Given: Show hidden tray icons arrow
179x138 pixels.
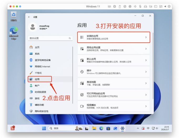Looking at the screenshot, I should 138,128.
